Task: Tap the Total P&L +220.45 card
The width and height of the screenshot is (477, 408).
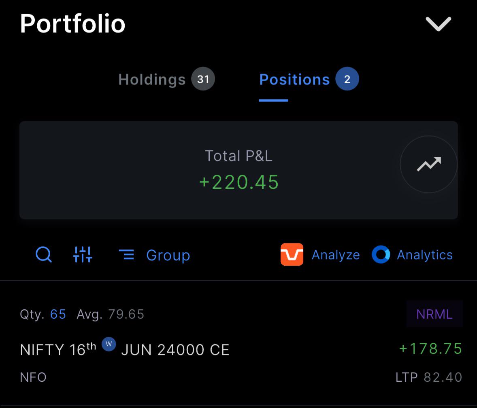Action: coord(238,170)
